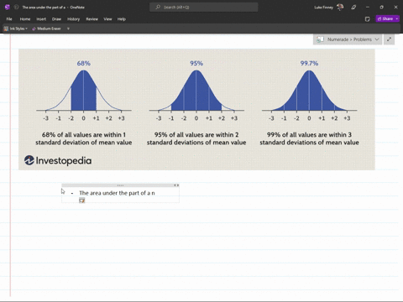Viewport: 403px width, 302px height.
Task: Click the note container resize arrows
Action: point(176,185)
